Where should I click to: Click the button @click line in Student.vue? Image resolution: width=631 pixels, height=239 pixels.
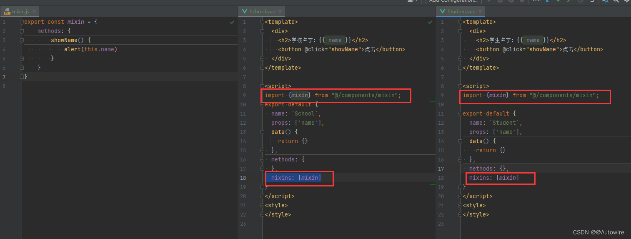tap(539, 49)
